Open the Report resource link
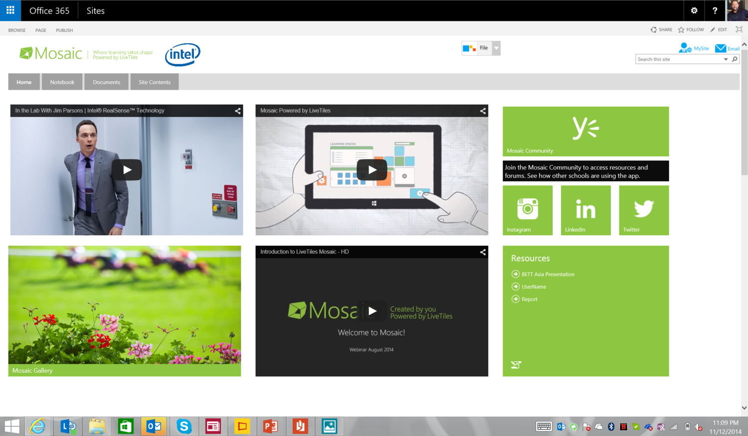 point(530,299)
